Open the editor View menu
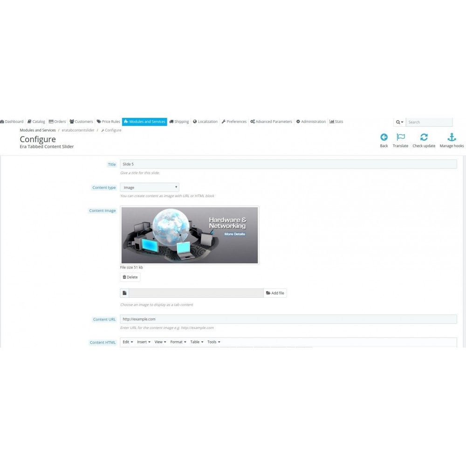 (160, 342)
